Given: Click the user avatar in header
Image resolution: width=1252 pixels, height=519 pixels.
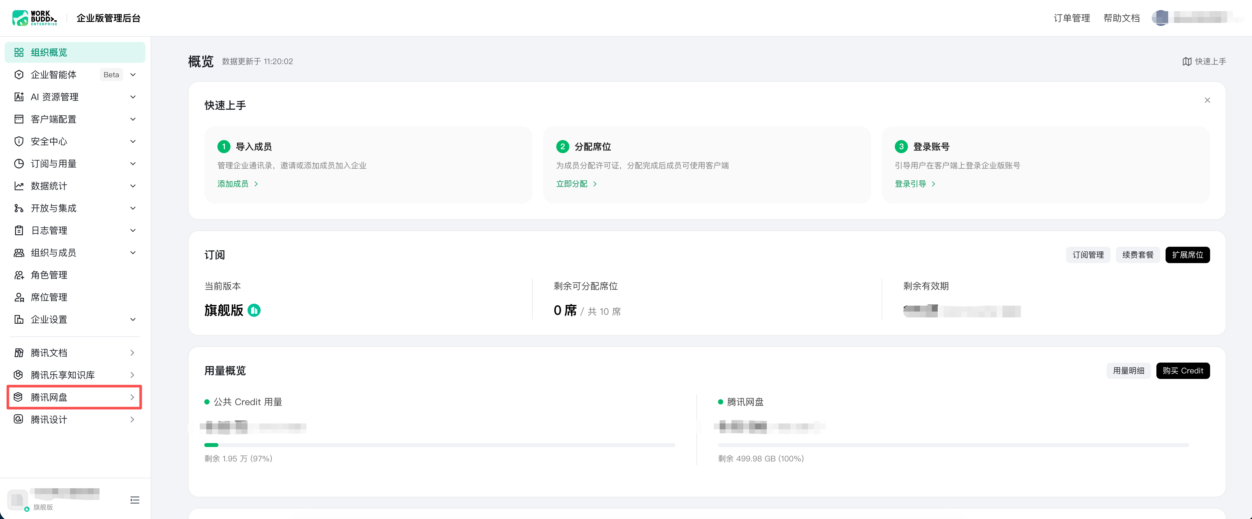Looking at the screenshot, I should 1161,18.
